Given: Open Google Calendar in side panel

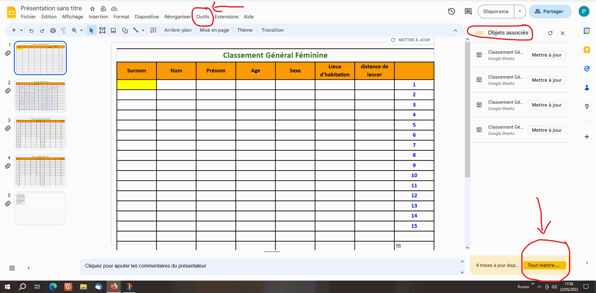Looking at the screenshot, I should pos(587,31).
